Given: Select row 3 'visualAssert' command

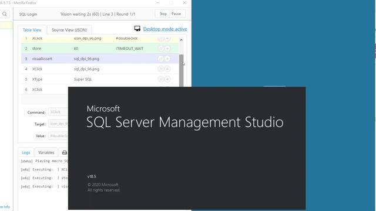Looking at the screenshot, I should pyautogui.click(x=100, y=59).
